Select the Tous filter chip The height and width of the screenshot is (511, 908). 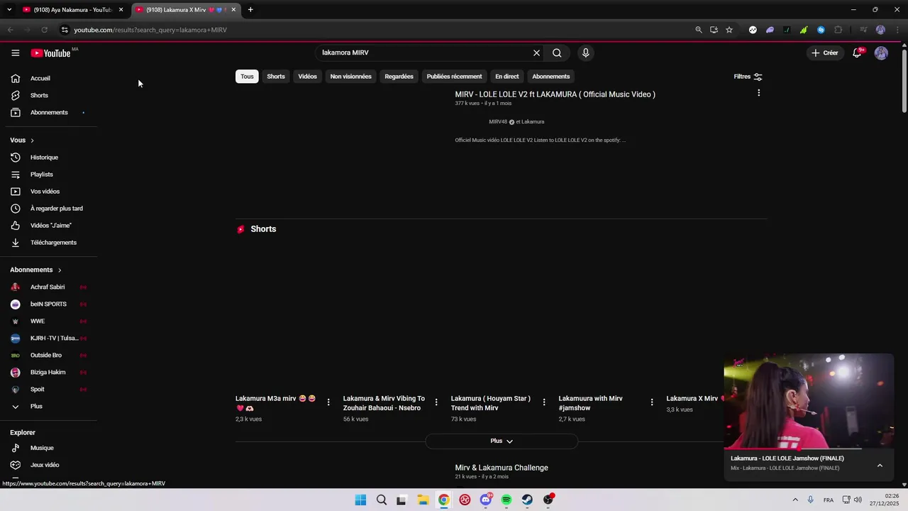tap(247, 77)
